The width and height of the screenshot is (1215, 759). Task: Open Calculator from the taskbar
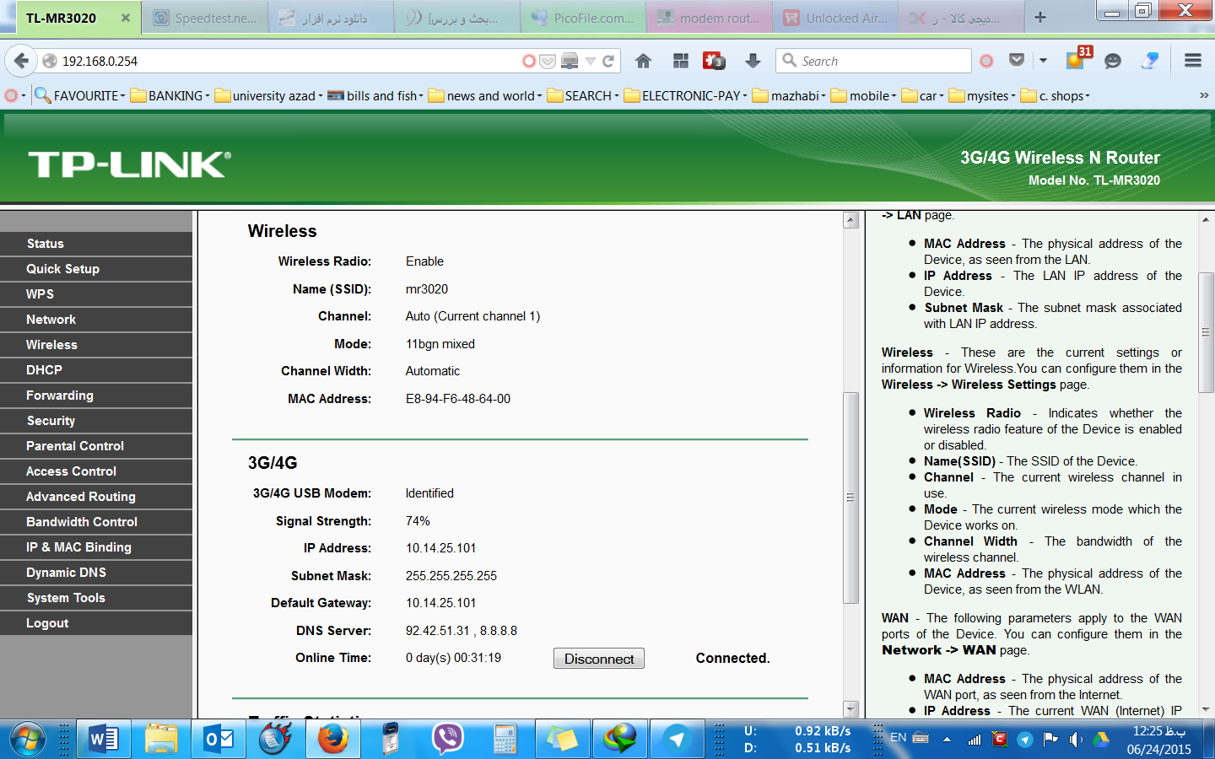pyautogui.click(x=505, y=740)
